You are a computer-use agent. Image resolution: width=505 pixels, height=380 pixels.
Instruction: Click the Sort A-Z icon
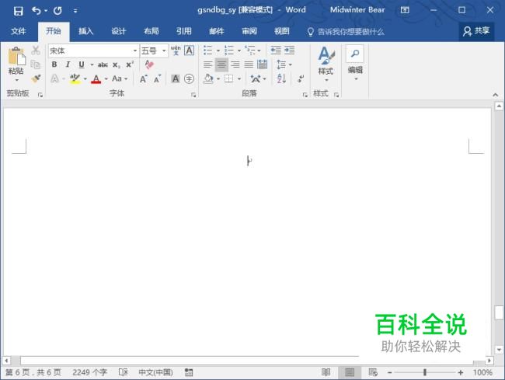pos(281,78)
